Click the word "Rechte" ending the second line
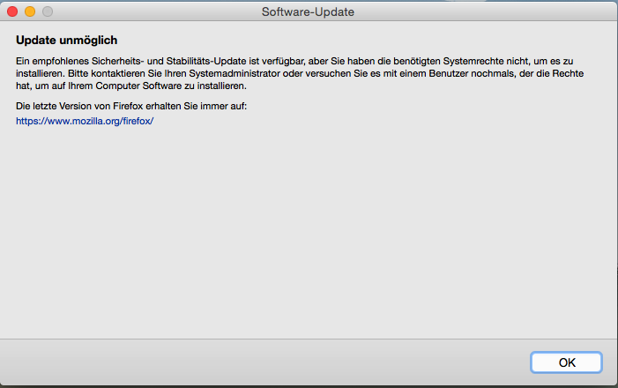Screen dimensions: 618x388 [568, 73]
